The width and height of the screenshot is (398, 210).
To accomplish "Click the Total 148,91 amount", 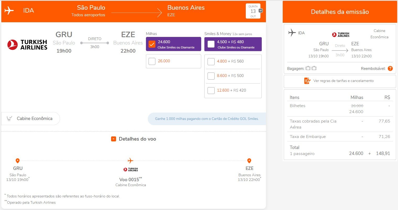I will (383, 153).
